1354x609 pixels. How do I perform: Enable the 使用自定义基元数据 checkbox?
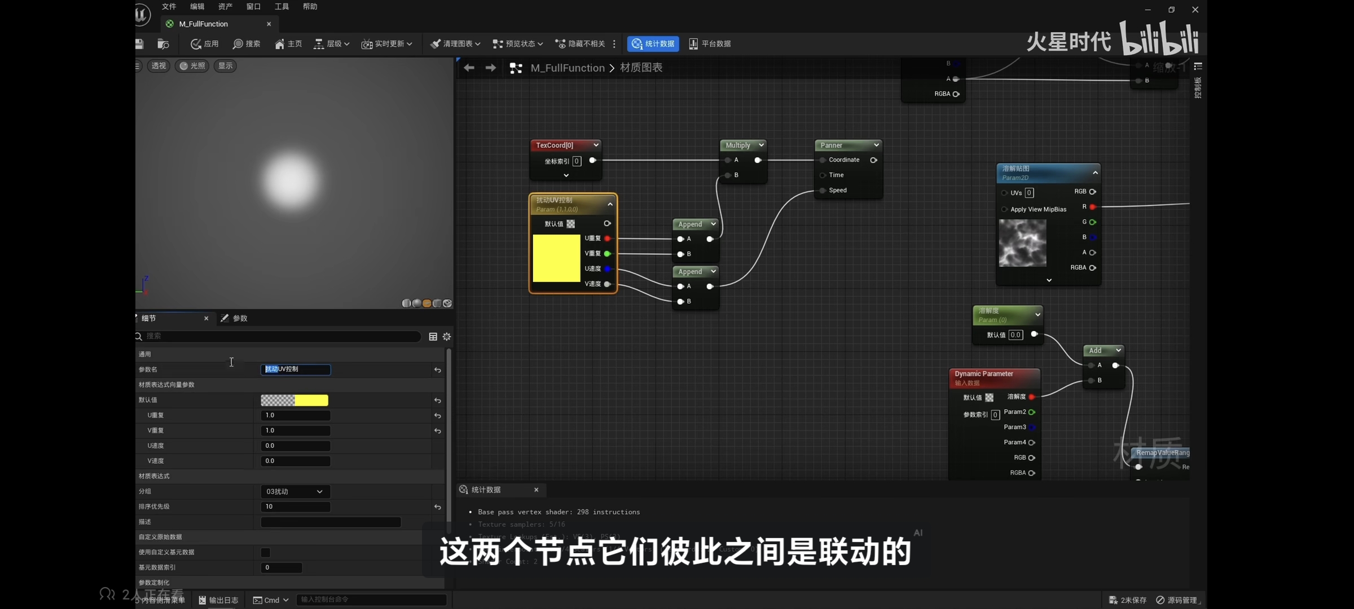pyautogui.click(x=266, y=553)
